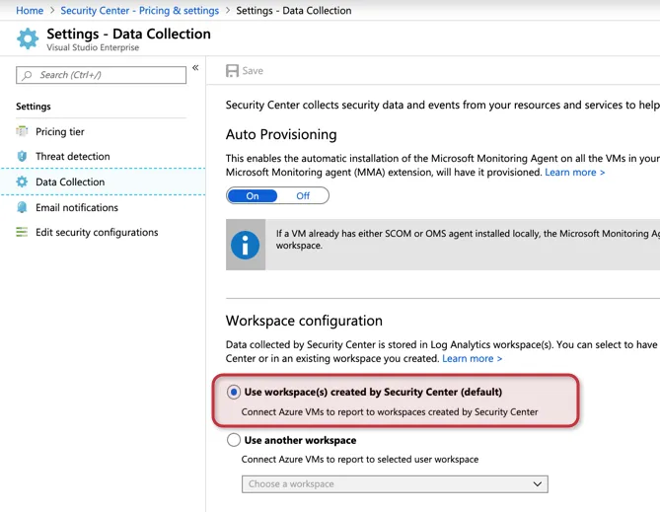Click the Settings gear icon beside page title
The height and width of the screenshot is (512, 660).
coord(28,38)
